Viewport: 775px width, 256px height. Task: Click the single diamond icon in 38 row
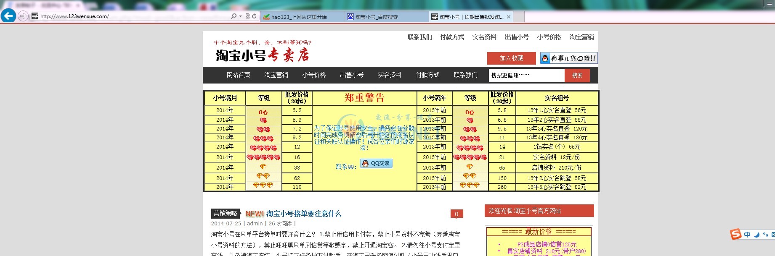click(x=263, y=167)
